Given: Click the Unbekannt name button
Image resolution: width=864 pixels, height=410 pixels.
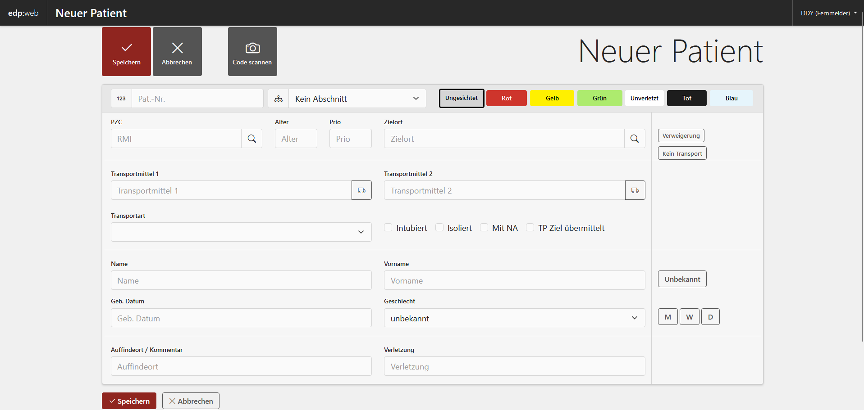Looking at the screenshot, I should [x=682, y=279].
